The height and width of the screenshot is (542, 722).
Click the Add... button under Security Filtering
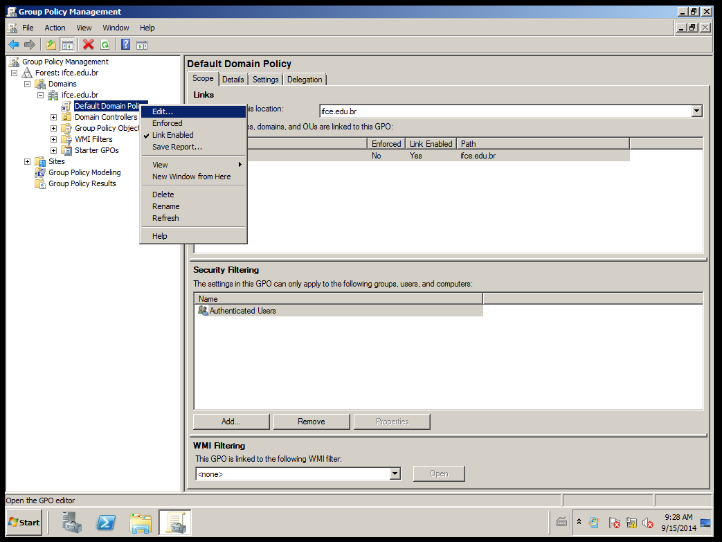tap(231, 422)
